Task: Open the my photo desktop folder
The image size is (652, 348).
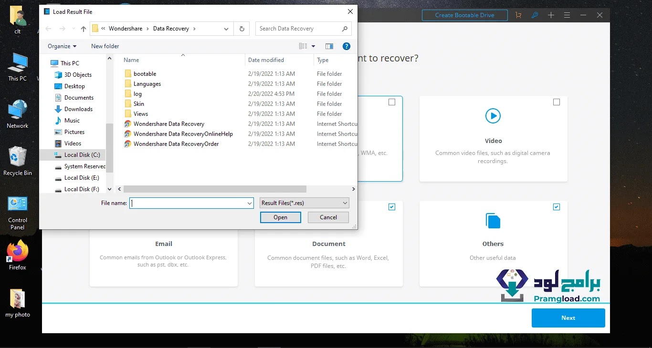Action: point(18,303)
